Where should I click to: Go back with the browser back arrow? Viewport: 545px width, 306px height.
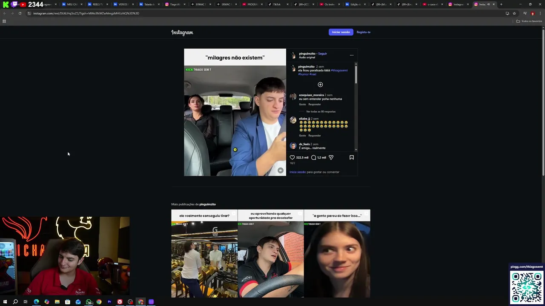[x=4, y=13]
